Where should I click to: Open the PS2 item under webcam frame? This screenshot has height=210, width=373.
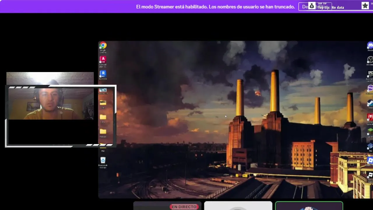(x=103, y=148)
